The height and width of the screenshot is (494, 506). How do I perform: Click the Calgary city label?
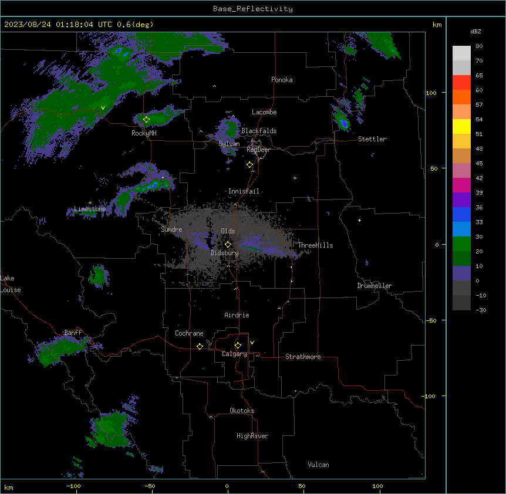click(x=234, y=354)
